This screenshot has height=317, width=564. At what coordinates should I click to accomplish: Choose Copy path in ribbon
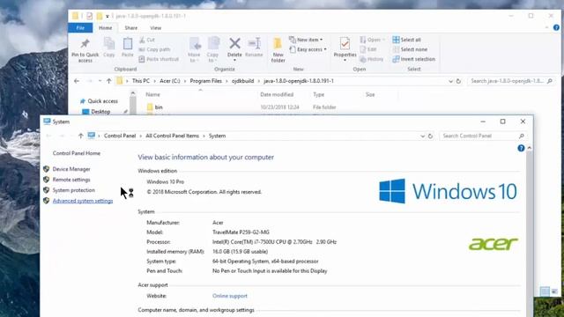tap(154, 49)
